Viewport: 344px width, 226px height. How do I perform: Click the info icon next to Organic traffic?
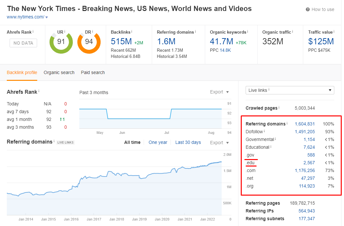click(x=293, y=32)
